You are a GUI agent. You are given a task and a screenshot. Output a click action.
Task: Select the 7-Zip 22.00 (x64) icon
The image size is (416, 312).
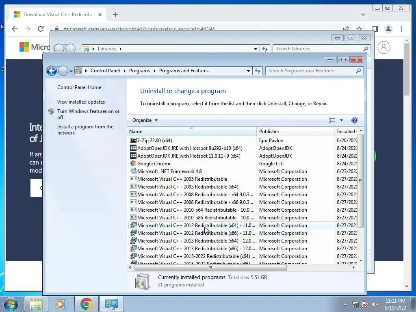[133, 140]
